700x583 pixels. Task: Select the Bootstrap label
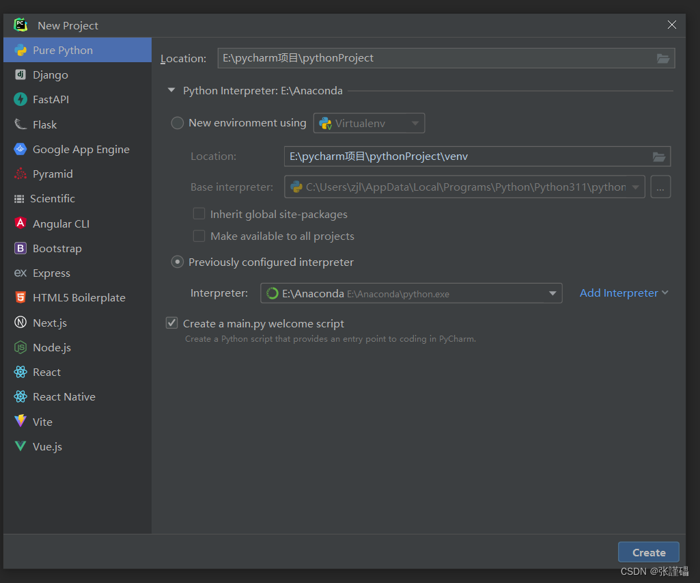[x=57, y=248]
